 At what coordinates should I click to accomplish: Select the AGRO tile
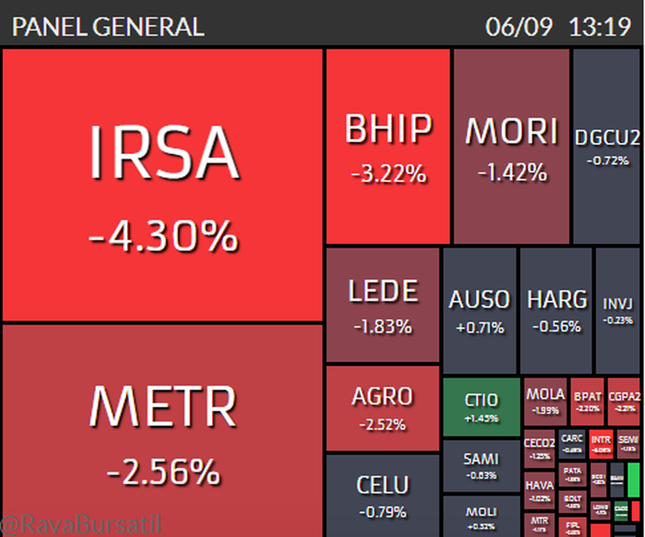[383, 408]
